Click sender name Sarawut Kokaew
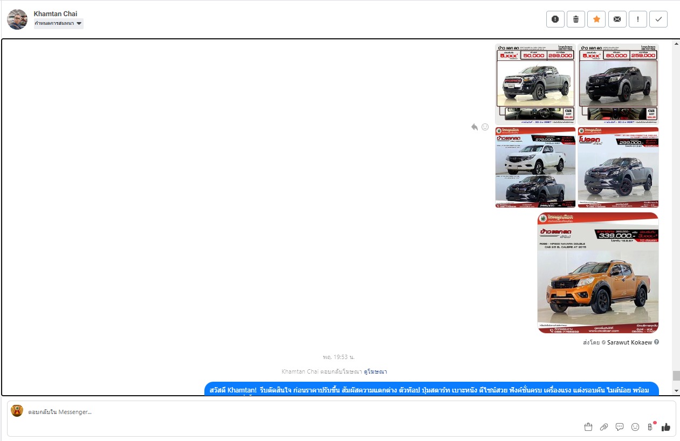 point(630,342)
